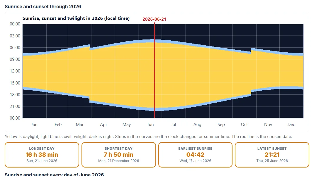
Task: Click the 12:00 label on time axis
Action: (x=15, y=71)
